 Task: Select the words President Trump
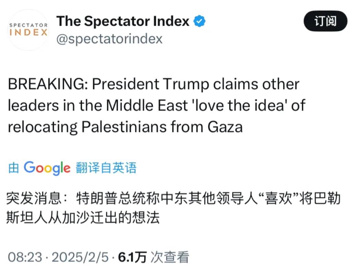[150, 84]
